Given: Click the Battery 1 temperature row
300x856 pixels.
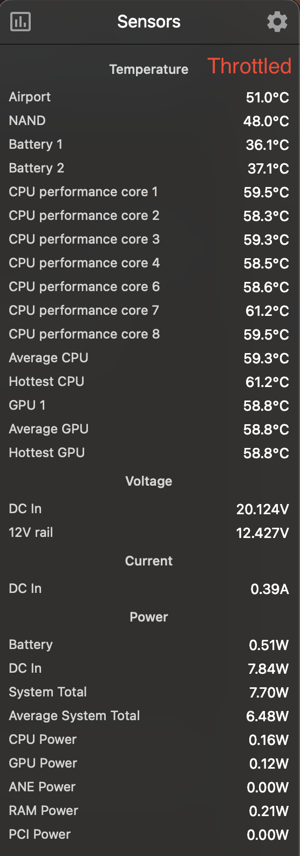Looking at the screenshot, I should tap(150, 144).
